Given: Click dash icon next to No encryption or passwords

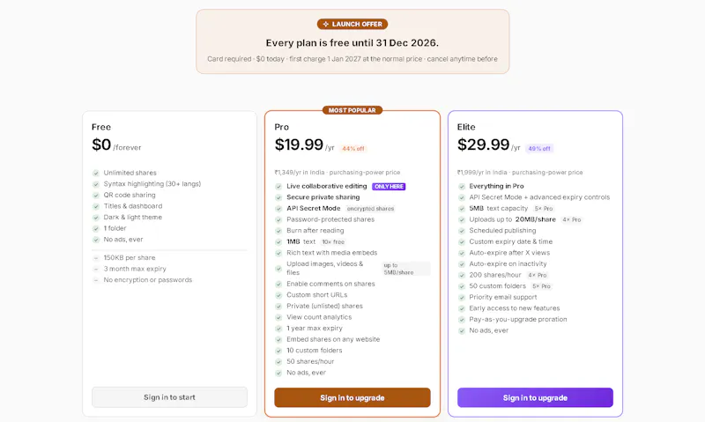Looking at the screenshot, I should coord(96,280).
